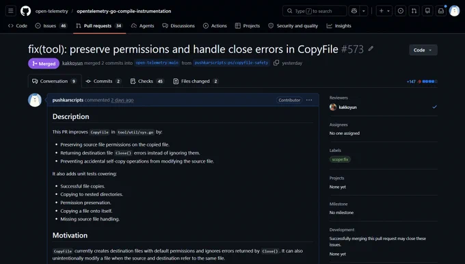This screenshot has height=264, width=465.
Task: Open the Projects tab
Action: pos(248,26)
